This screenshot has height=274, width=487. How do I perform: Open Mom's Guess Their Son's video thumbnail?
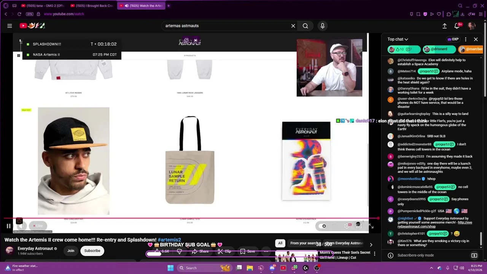(296, 256)
